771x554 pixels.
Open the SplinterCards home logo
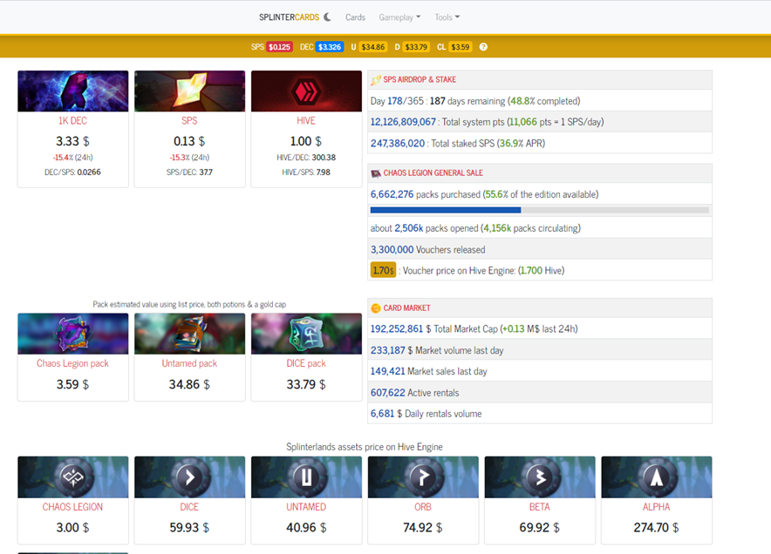point(290,17)
